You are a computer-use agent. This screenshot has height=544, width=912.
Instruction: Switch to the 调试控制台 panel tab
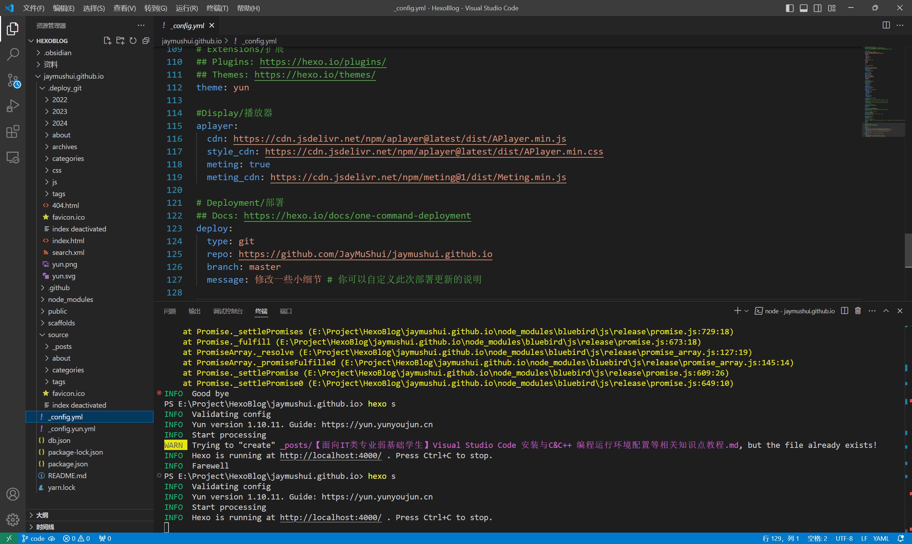click(x=228, y=311)
